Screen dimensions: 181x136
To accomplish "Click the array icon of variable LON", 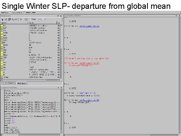I will [2, 33].
